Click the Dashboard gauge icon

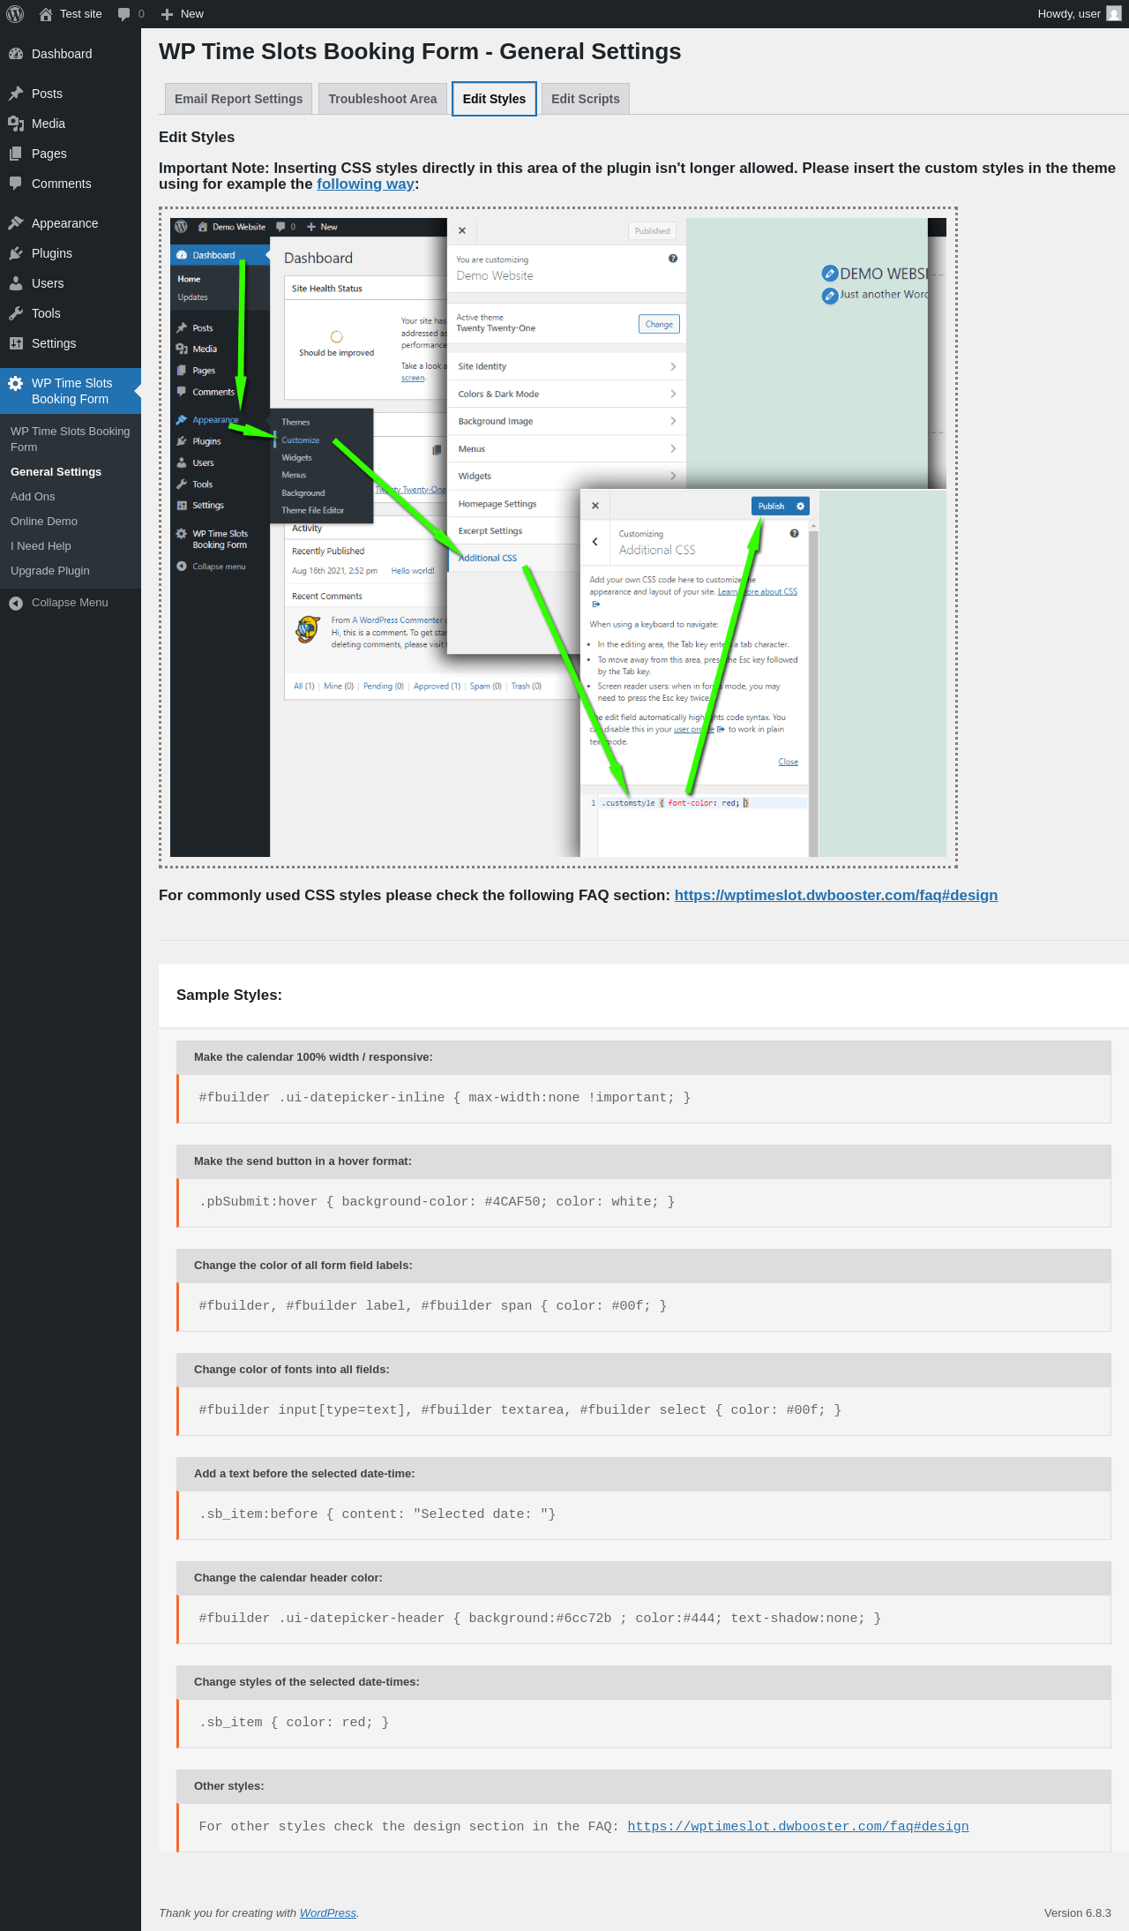pos(16,54)
